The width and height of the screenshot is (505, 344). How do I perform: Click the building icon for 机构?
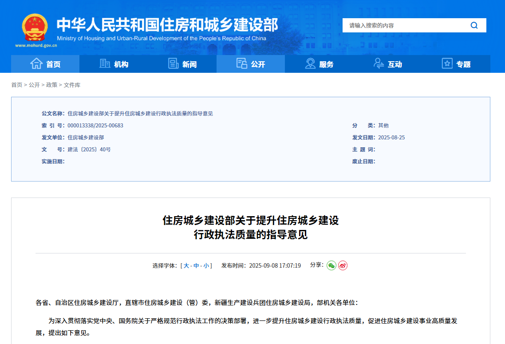click(105, 64)
